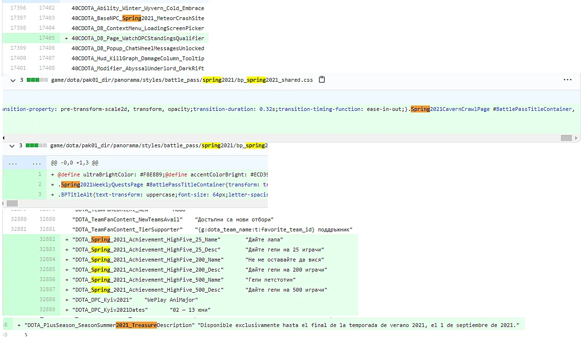Click the left scroll arrow under shared.css diff
The height and width of the screenshot is (338, 582).
pos(4,138)
